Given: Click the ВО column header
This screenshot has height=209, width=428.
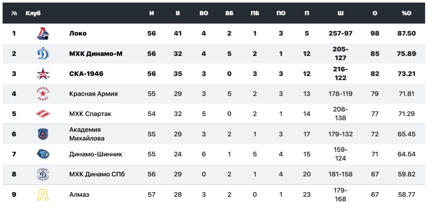Looking at the screenshot, I should click(204, 13).
